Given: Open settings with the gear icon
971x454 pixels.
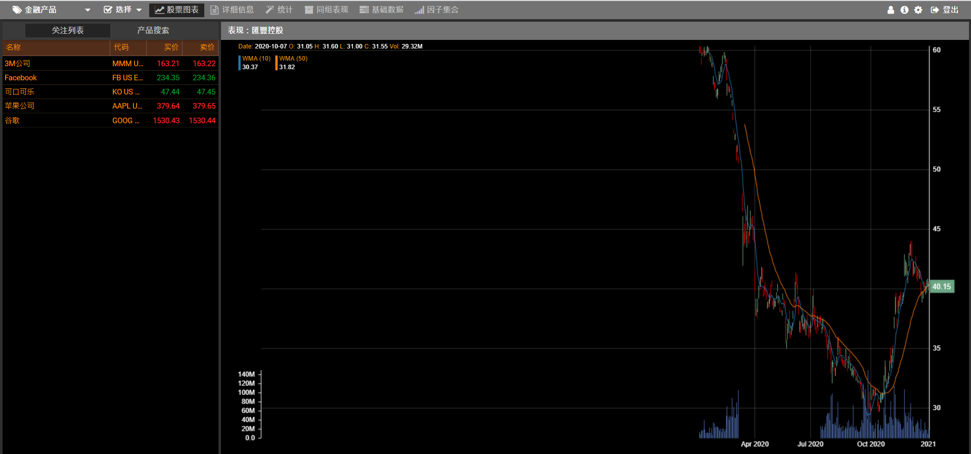Looking at the screenshot, I should pyautogui.click(x=918, y=10).
